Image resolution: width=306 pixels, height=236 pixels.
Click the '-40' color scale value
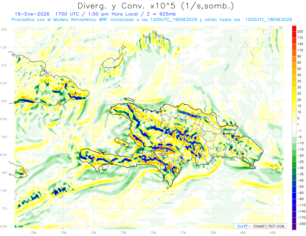click(300, 180)
